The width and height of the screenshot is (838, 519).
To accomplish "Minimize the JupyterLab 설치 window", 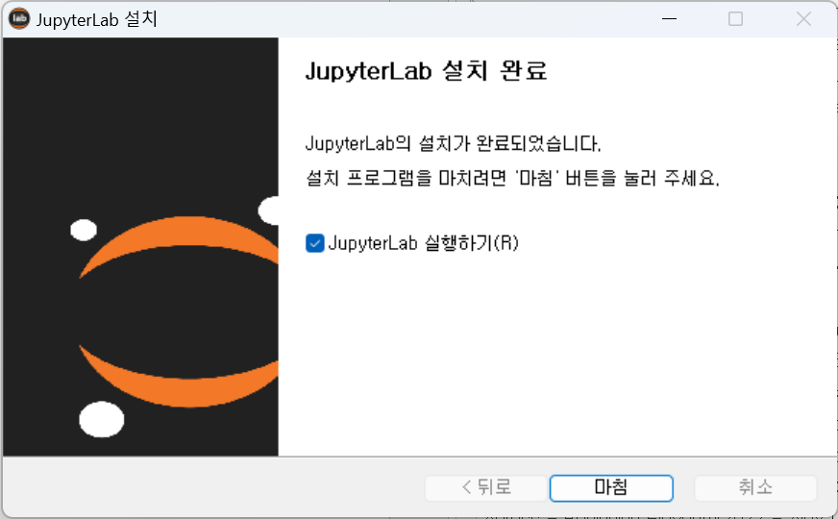I will 669,19.
